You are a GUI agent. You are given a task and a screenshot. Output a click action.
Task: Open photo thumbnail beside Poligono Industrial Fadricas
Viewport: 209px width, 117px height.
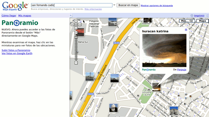point(113,22)
